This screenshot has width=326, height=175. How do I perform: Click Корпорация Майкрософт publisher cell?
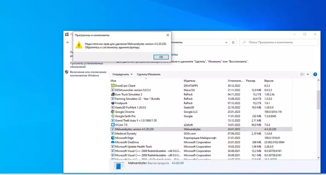pos(200,138)
